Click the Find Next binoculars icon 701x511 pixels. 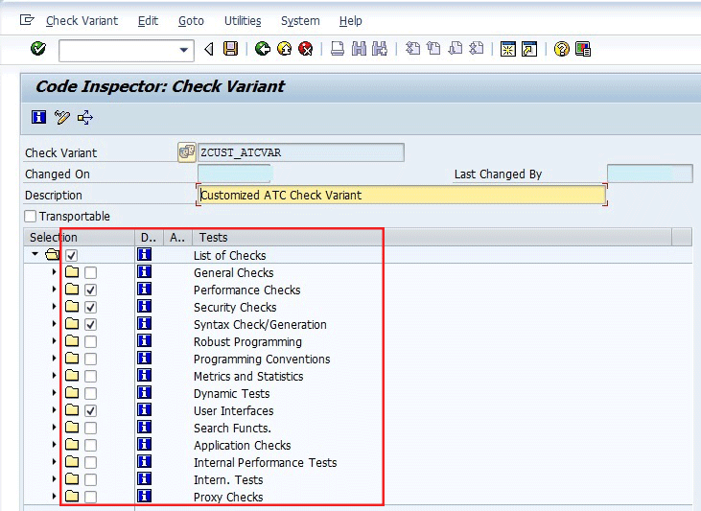pyautogui.click(x=380, y=48)
